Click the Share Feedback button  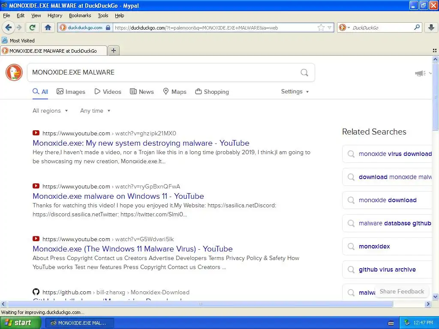click(x=402, y=291)
